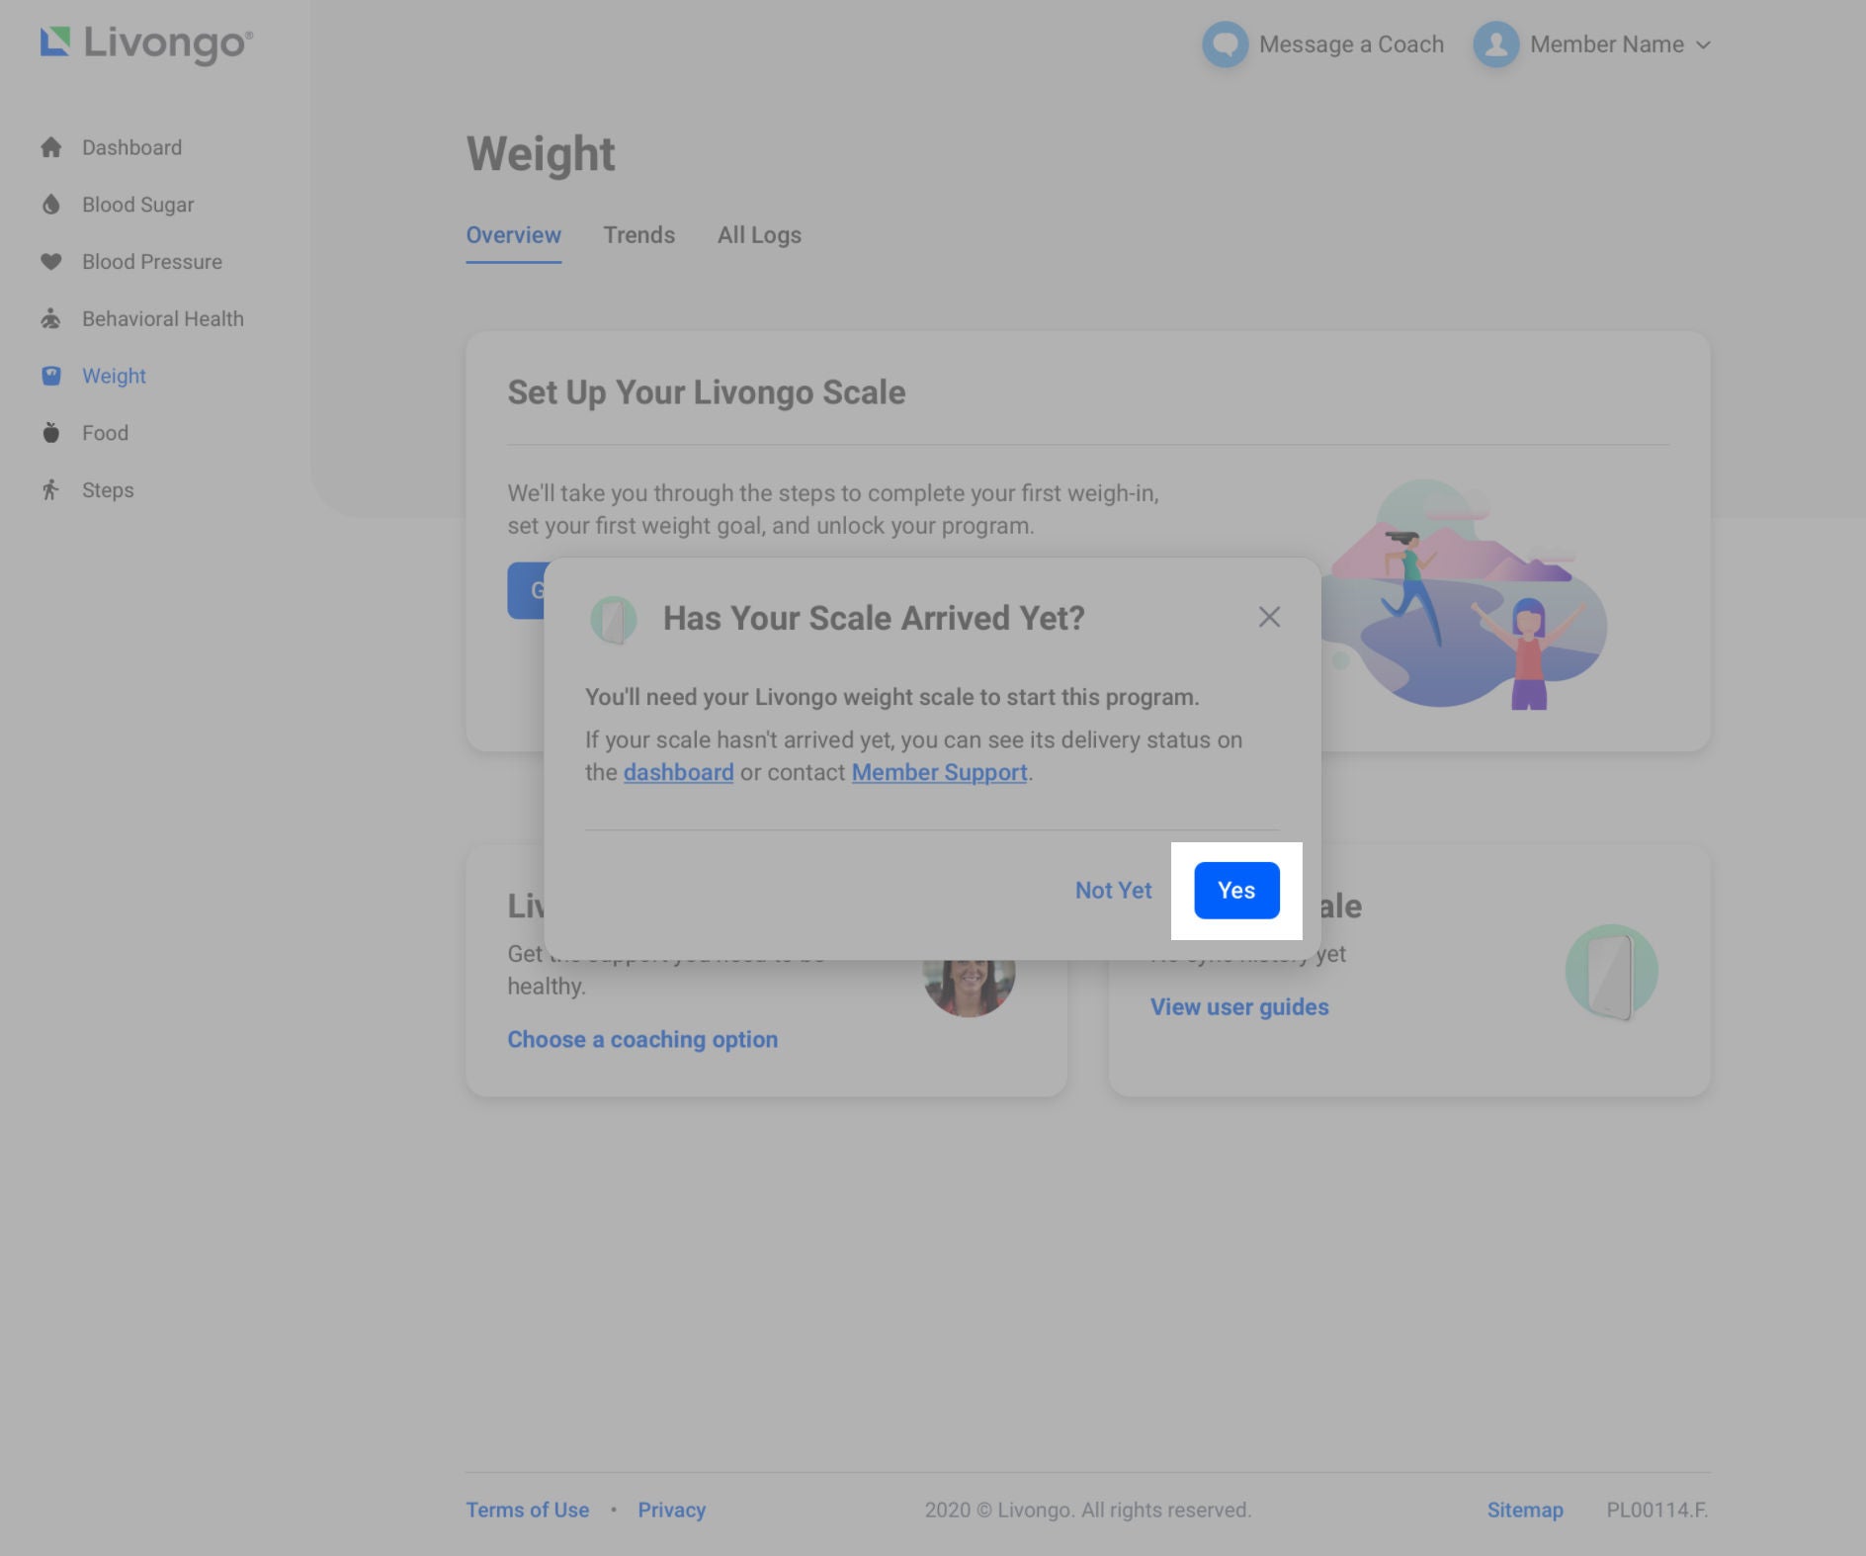This screenshot has width=1866, height=1556.
Task: Select the Steps walking icon
Action: click(51, 490)
